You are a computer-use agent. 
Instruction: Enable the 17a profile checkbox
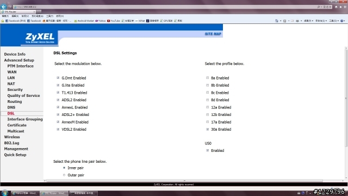click(208, 122)
